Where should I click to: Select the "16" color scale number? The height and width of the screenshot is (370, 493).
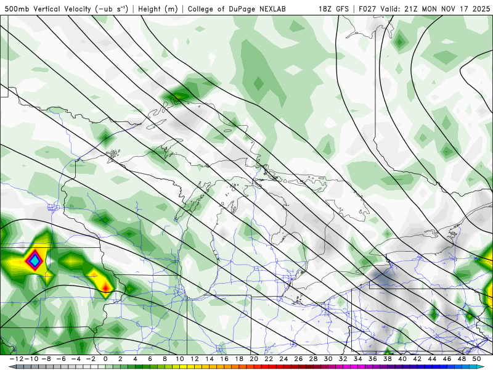[224, 359]
